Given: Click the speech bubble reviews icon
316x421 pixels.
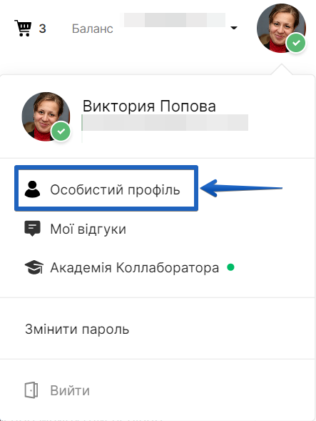Looking at the screenshot, I should click(32, 229).
